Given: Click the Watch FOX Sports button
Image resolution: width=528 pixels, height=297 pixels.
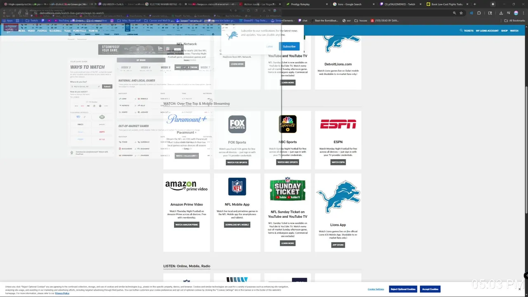Looking at the screenshot, I should click(x=237, y=163).
